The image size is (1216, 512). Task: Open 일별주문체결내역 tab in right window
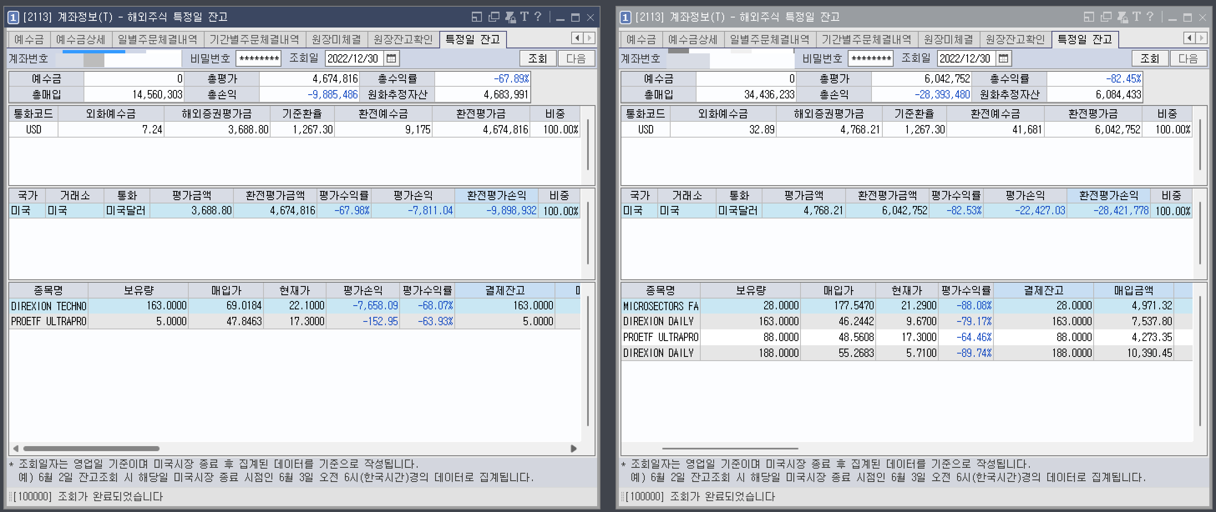click(x=770, y=39)
